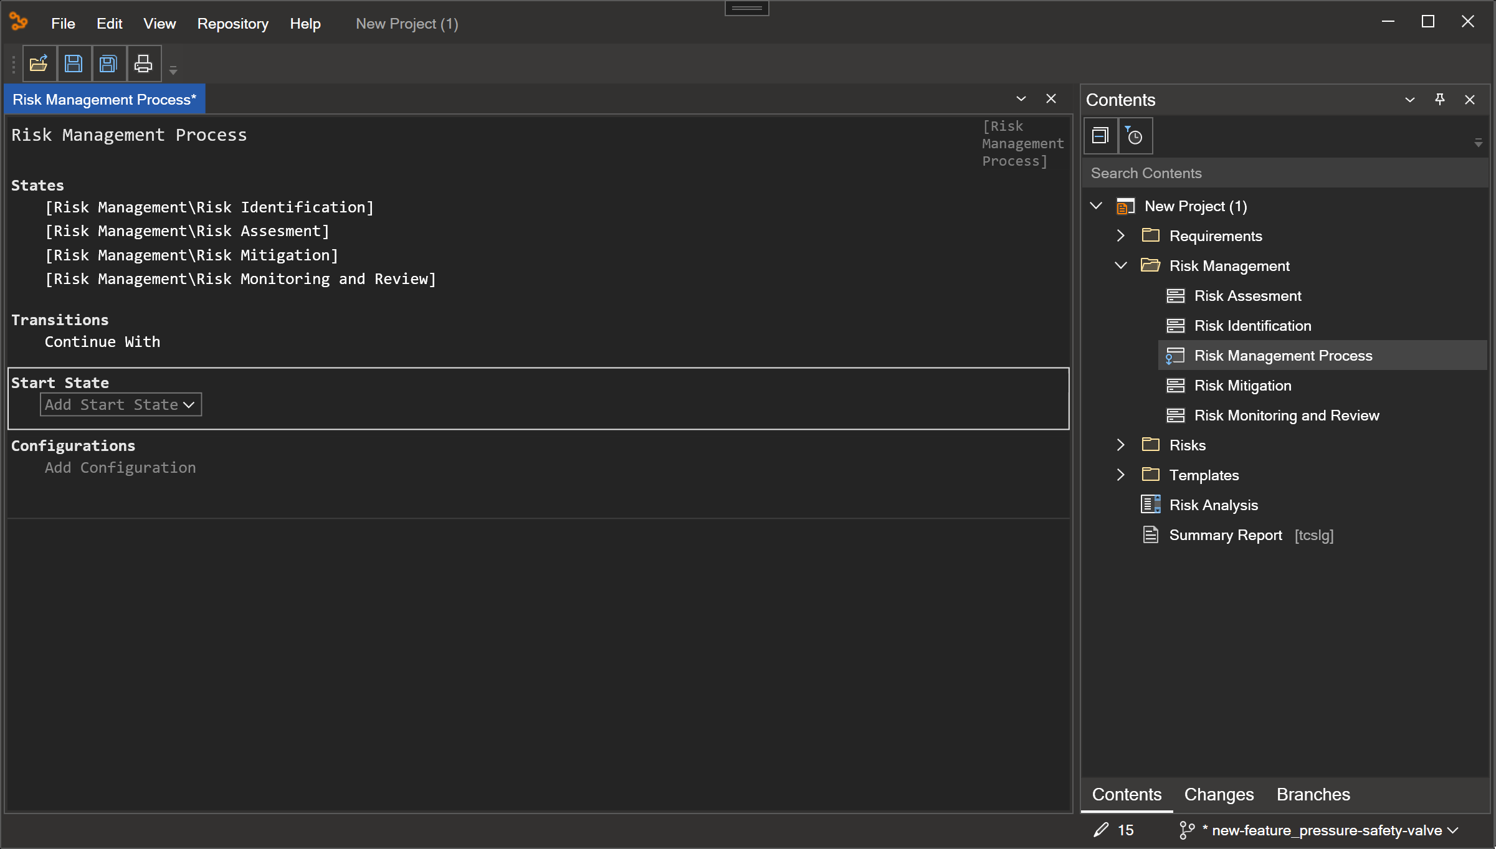Open the Edit menu
Viewport: 1496px width, 849px height.
point(110,24)
